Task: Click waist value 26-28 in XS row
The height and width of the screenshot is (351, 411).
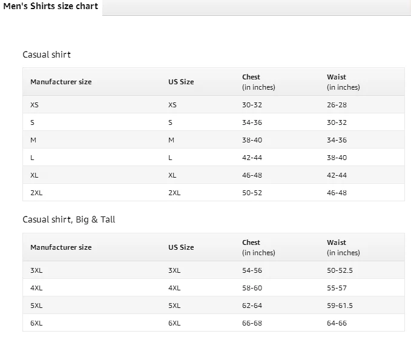Action: point(337,105)
